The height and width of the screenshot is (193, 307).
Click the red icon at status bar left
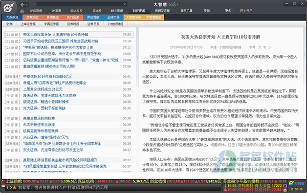[4, 182]
